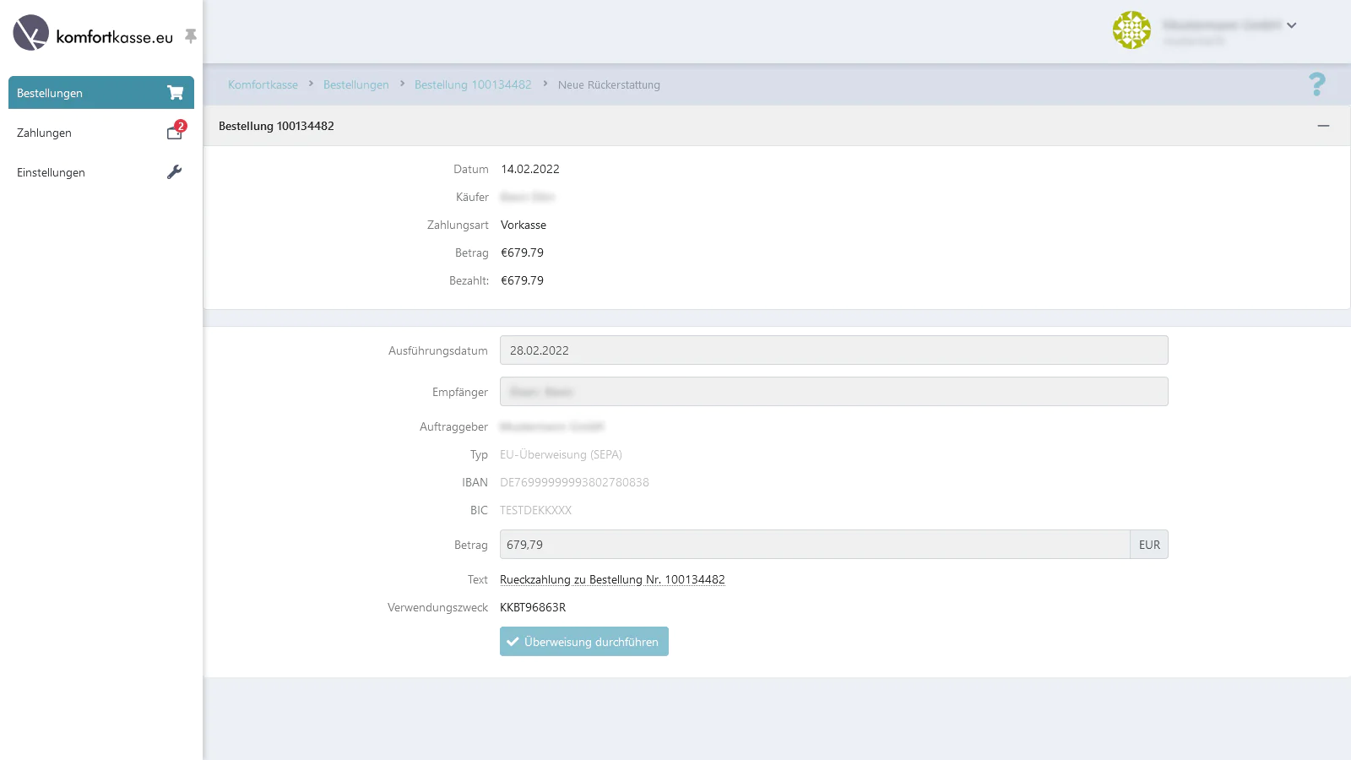Navigate to Bestellungen breadcrumb link
1351x760 pixels.
click(x=355, y=84)
